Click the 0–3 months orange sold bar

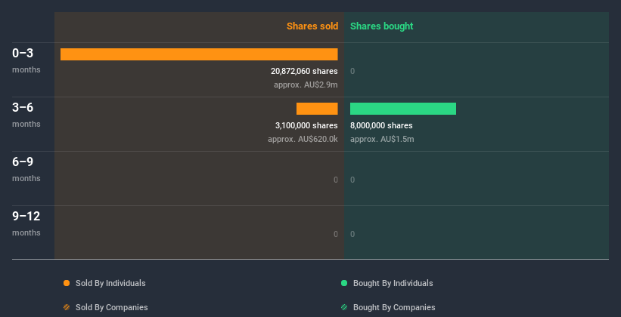click(x=199, y=54)
